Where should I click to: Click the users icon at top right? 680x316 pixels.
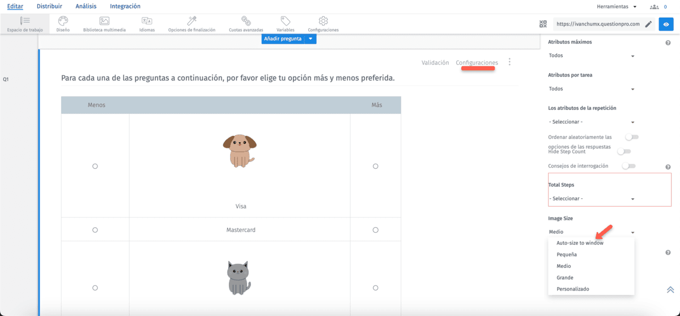(x=654, y=7)
